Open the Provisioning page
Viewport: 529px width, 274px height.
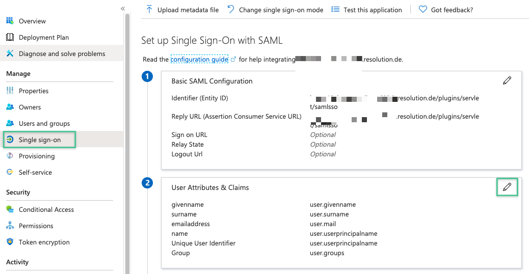pos(37,156)
